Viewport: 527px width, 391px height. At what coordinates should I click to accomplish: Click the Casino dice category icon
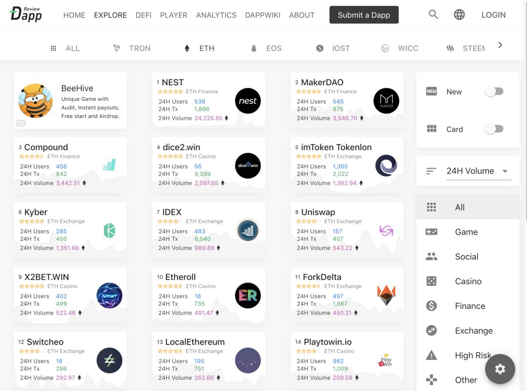pos(431,281)
